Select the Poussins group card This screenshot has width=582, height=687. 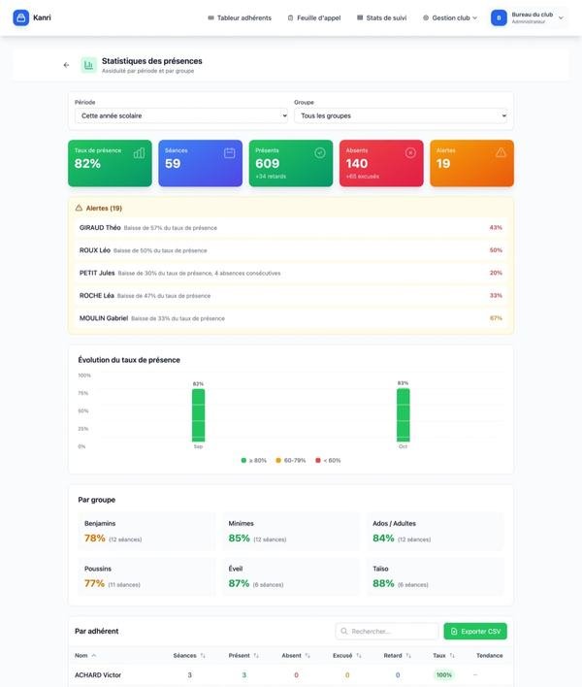pos(146,576)
